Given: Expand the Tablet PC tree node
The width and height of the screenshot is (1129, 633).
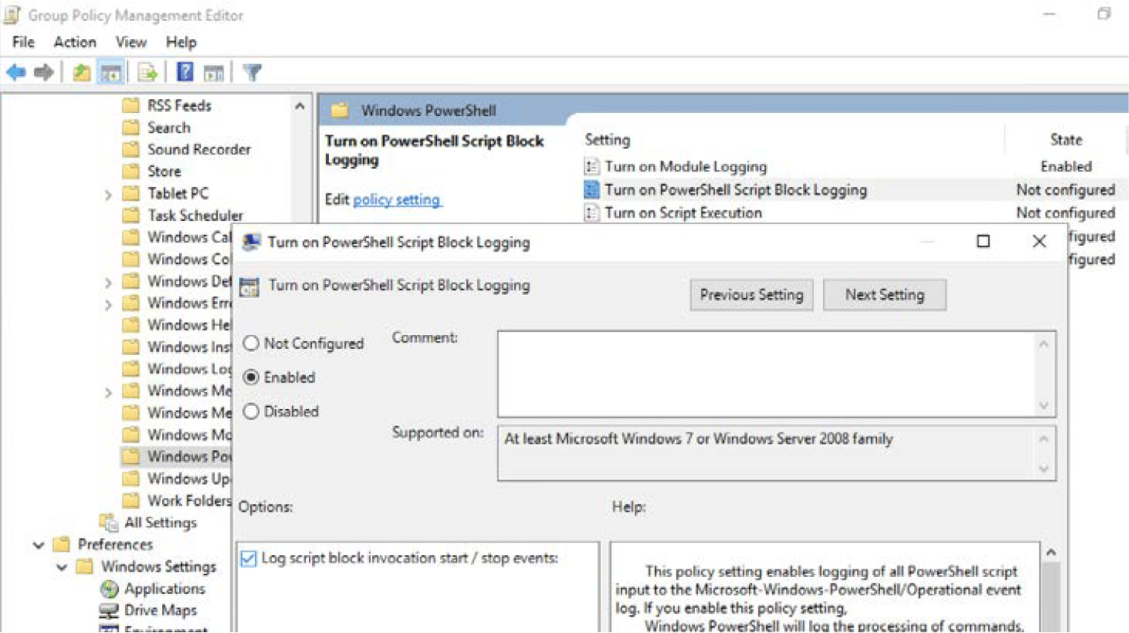Looking at the screenshot, I should [x=107, y=193].
